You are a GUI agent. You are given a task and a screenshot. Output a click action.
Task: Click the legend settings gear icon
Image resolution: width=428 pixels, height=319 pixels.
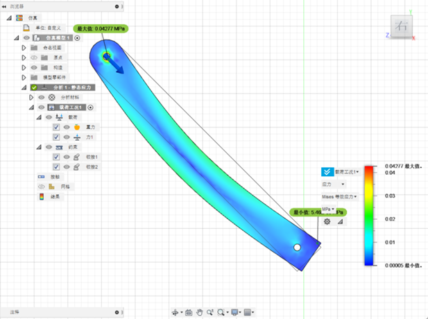[x=327, y=221]
